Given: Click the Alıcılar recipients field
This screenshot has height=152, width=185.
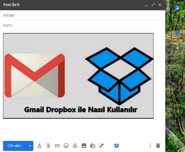Looking at the screenshot, I should 82,15.
